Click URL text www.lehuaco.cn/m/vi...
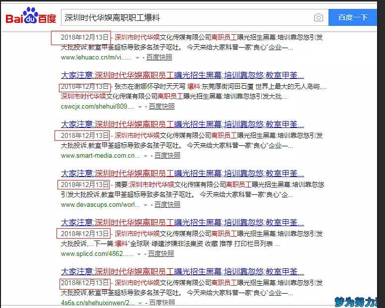This screenshot has width=385, height=308. pos(96,58)
